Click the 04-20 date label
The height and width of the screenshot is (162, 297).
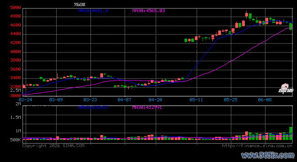pos(155,100)
